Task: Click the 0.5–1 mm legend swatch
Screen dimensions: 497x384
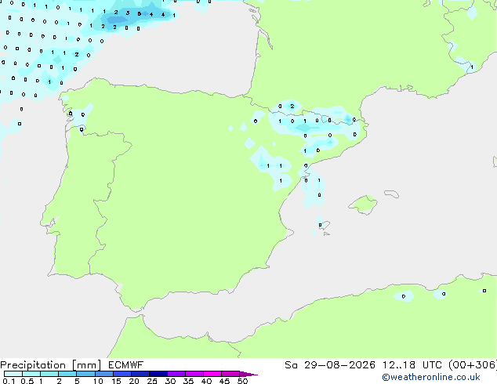Action: coord(31,374)
